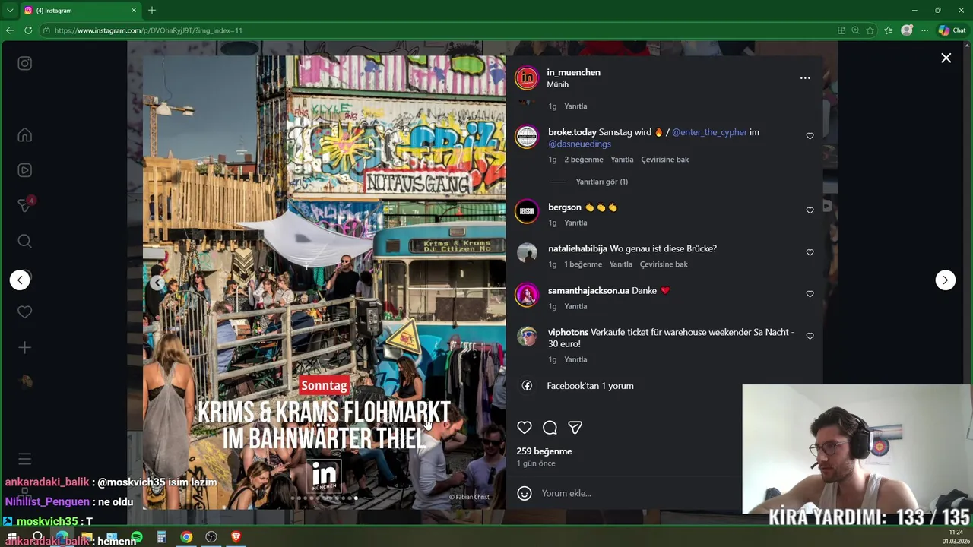The width and height of the screenshot is (973, 547).
Task: Go to the Home feed icon in sidebar
Action: tap(25, 135)
